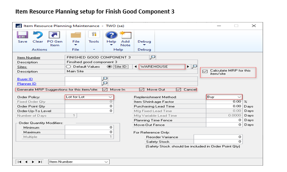
Task: Click the Item Number label link
Action: [28, 58]
